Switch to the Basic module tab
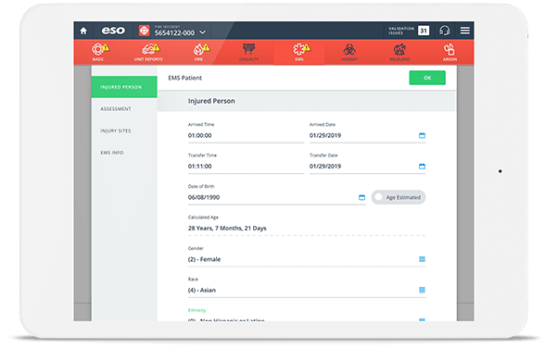 (x=99, y=52)
